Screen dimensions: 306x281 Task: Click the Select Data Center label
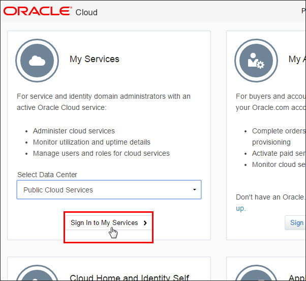[47, 175]
